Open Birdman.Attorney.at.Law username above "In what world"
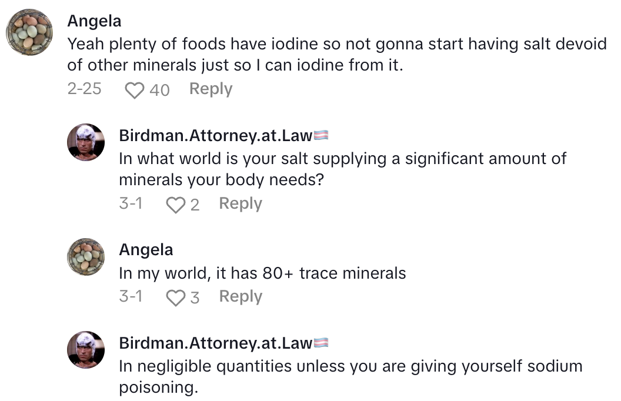Viewport: 621px width, 401px height. point(215,136)
